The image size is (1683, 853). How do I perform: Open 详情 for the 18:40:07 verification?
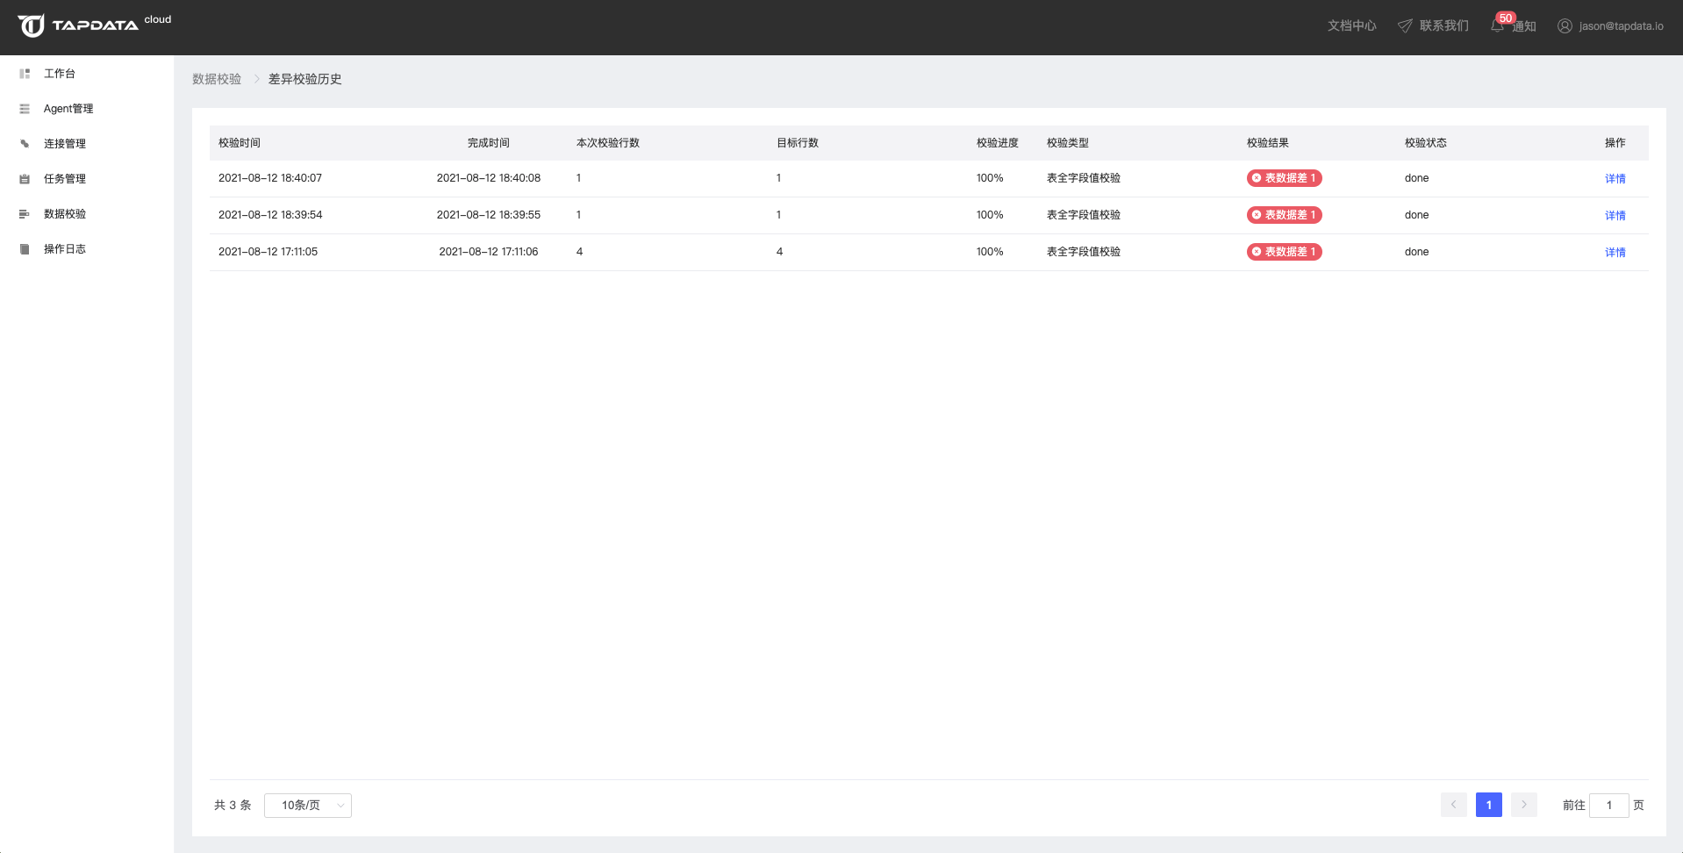(x=1615, y=178)
